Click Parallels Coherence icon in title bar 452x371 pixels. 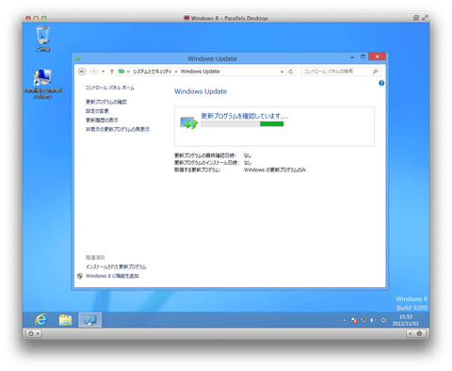(416, 18)
